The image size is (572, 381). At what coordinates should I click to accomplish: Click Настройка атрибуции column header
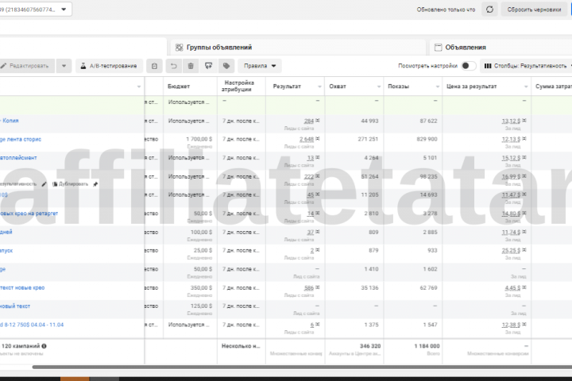click(x=239, y=86)
